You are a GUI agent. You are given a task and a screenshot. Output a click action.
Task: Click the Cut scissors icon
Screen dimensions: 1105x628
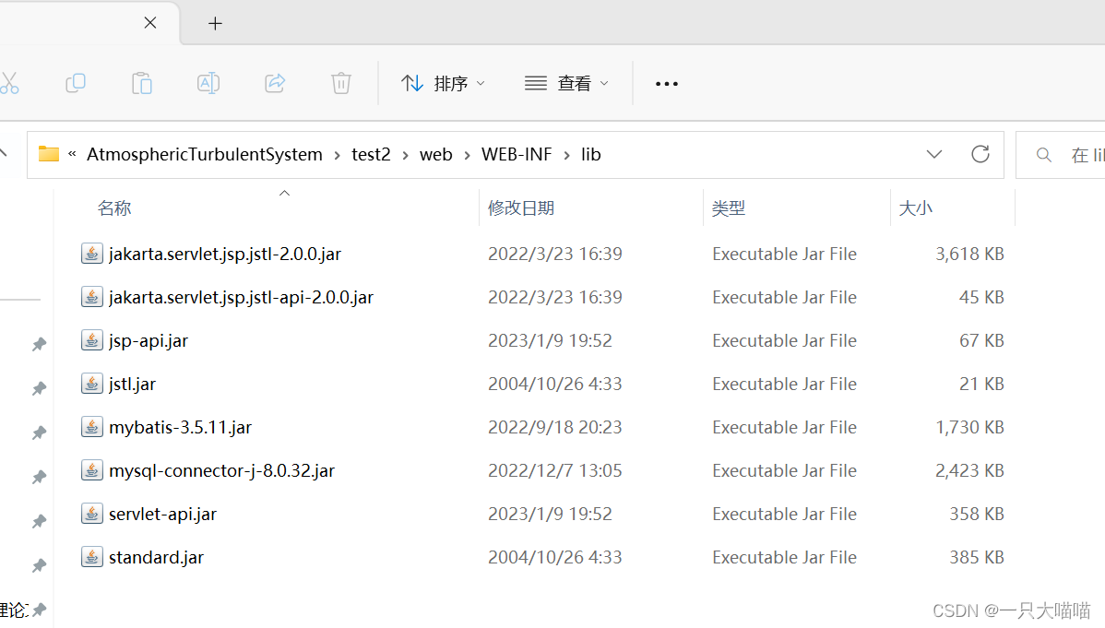click(9, 83)
